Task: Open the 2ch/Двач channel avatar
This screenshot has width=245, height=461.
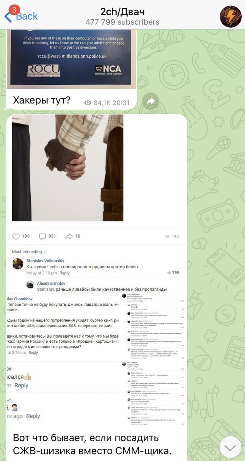Action: coord(230,17)
